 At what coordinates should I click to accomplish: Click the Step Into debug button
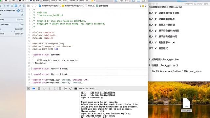(x=50, y=88)
